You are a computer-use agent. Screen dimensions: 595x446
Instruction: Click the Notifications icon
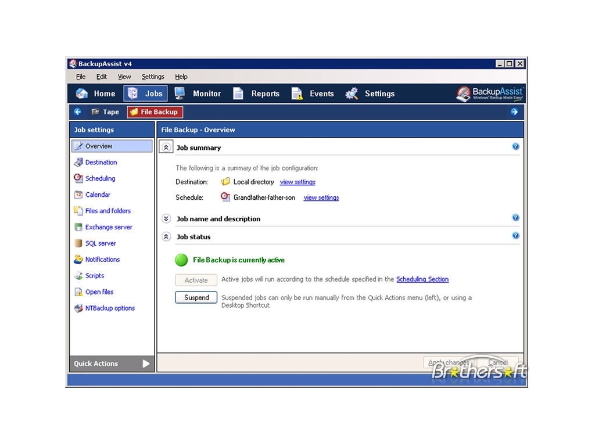78,260
